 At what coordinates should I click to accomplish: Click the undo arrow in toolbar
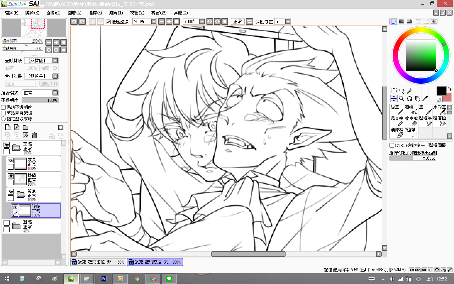74,22
